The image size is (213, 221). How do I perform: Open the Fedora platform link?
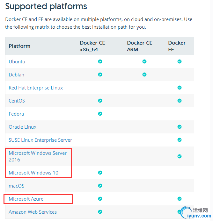[x=16, y=114]
